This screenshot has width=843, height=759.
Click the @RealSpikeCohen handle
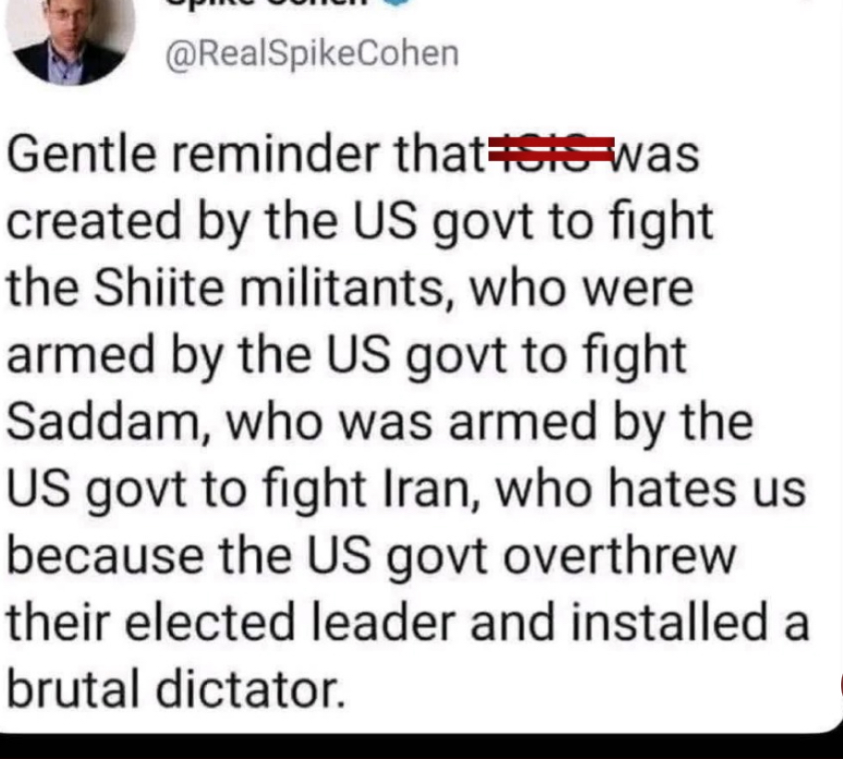click(x=312, y=54)
